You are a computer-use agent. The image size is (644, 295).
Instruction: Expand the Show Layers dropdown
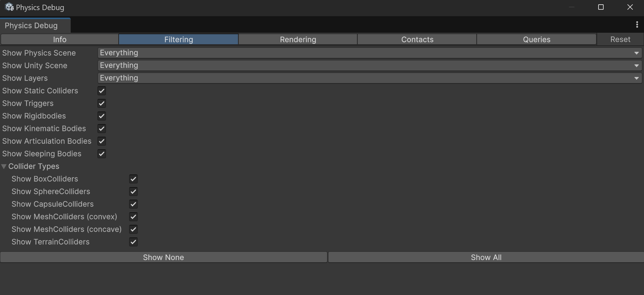[x=369, y=78]
